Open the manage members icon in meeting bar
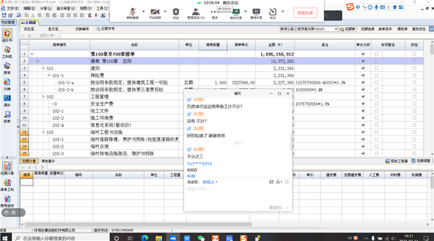The image size is (434, 241). tap(196, 12)
